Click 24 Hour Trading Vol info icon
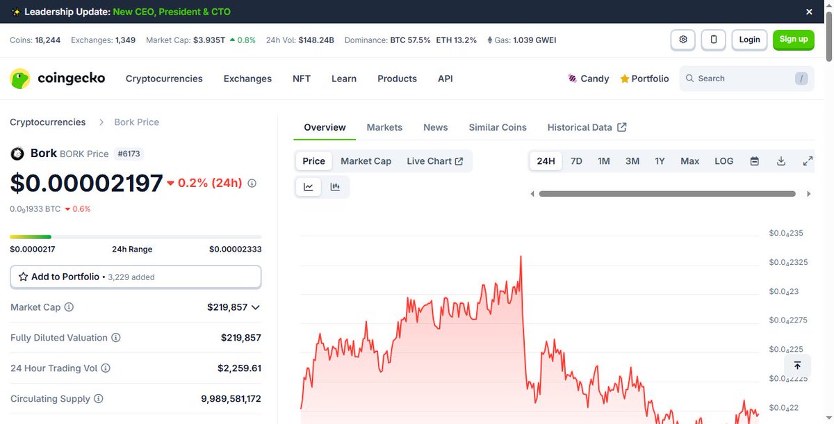Viewport: 834px width, 424px height. (106, 368)
